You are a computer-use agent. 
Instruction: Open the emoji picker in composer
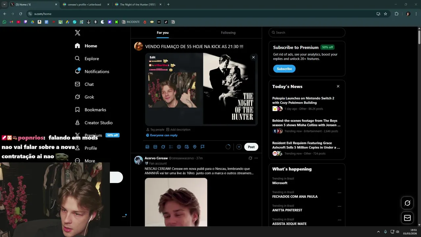(x=179, y=147)
